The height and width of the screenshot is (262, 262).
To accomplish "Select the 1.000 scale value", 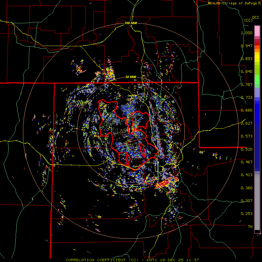I will (x=247, y=33).
